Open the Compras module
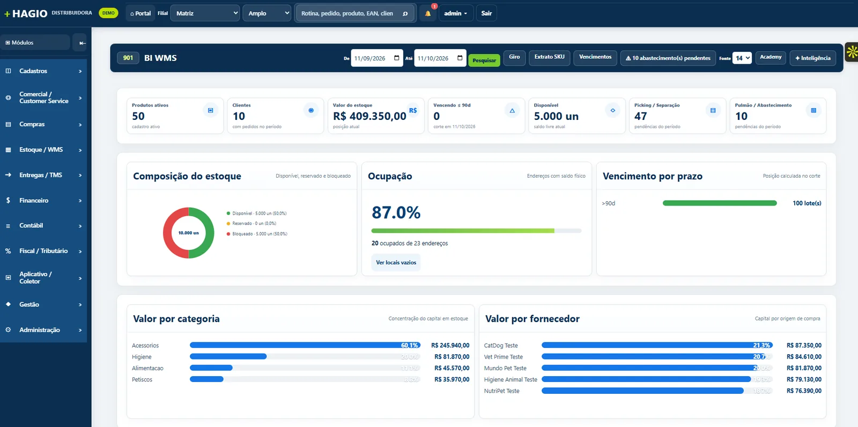Image resolution: width=858 pixels, height=427 pixels. pyautogui.click(x=43, y=124)
